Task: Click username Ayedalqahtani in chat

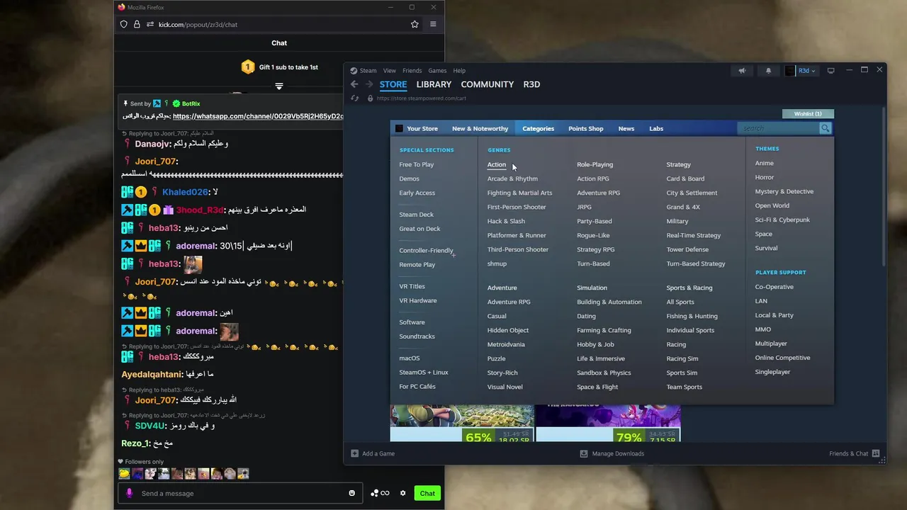Action: 152,374
